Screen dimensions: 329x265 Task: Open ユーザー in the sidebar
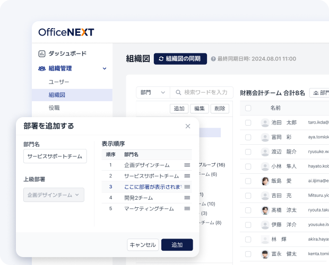pyautogui.click(x=59, y=82)
